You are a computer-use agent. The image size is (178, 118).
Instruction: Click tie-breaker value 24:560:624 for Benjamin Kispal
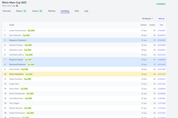[161, 60]
